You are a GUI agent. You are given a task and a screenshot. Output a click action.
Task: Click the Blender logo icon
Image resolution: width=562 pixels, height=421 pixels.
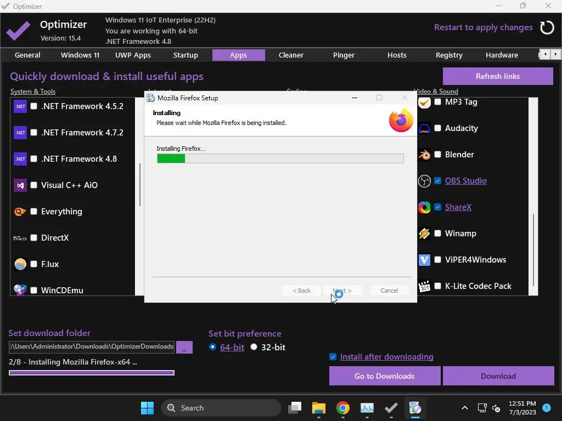pos(424,155)
